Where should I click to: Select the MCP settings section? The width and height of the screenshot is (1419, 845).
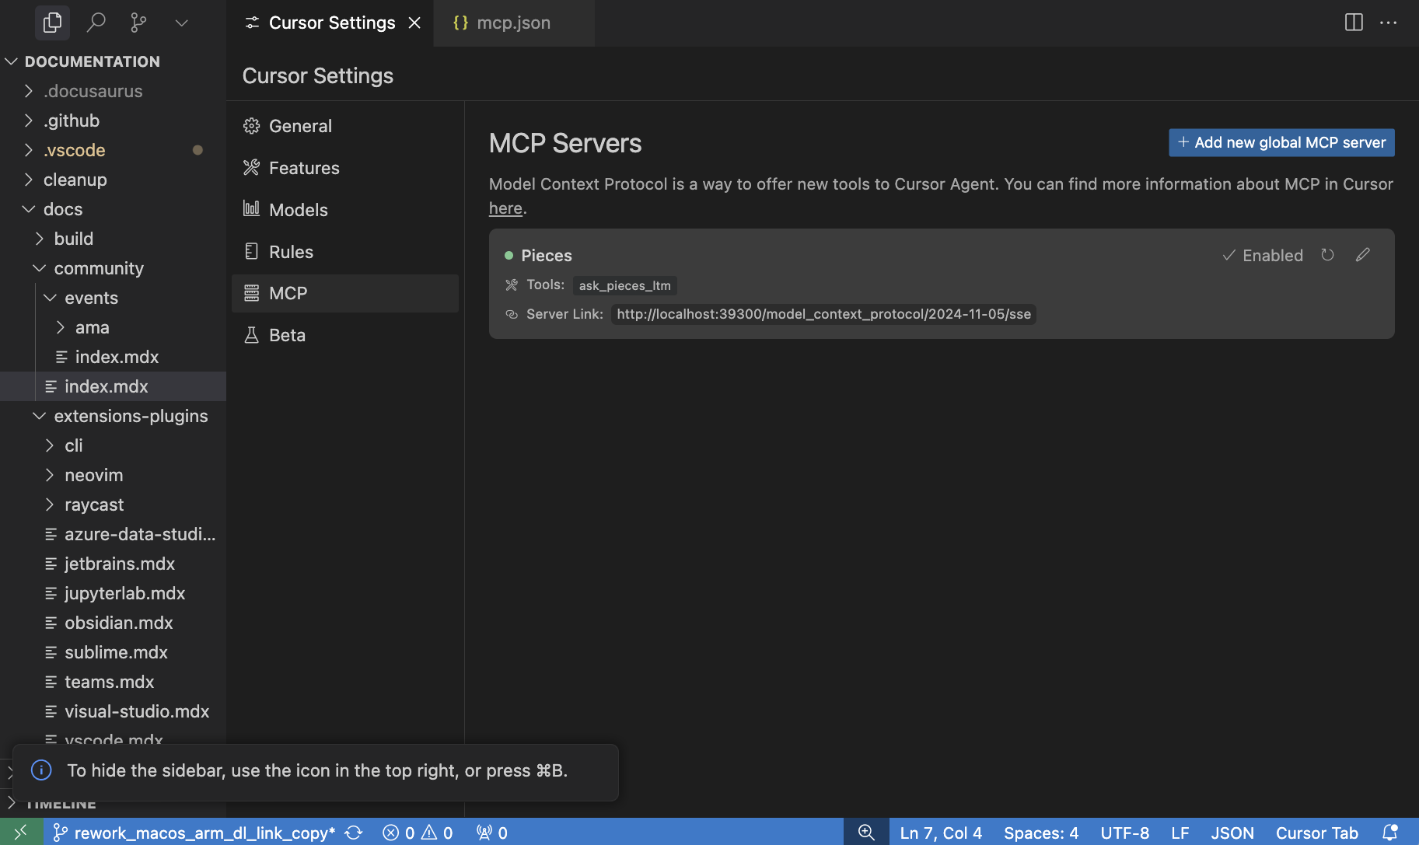345,293
